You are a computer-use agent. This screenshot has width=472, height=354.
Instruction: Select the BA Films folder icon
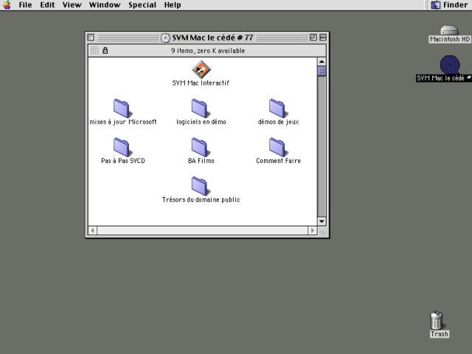click(199, 147)
